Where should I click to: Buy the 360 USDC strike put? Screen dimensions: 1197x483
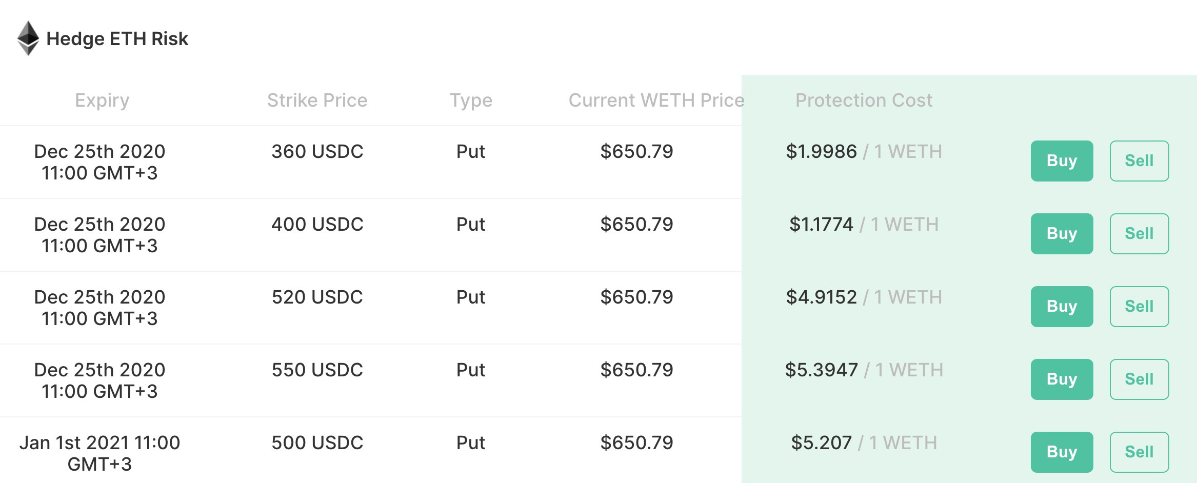[1062, 161]
